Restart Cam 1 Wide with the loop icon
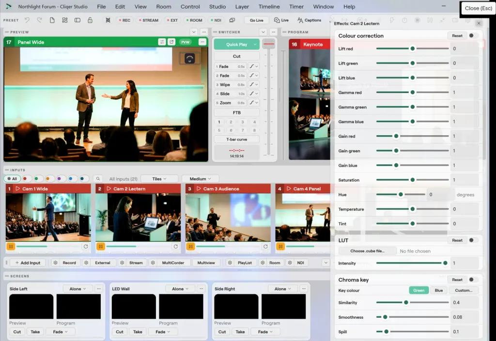496x341 pixels. point(86,247)
